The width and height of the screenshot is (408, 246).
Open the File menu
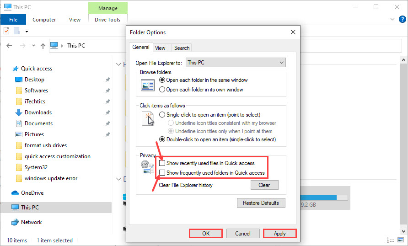pyautogui.click(x=13, y=20)
